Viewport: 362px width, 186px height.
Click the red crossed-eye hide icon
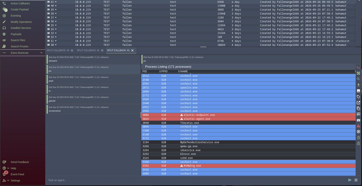tap(358, 68)
